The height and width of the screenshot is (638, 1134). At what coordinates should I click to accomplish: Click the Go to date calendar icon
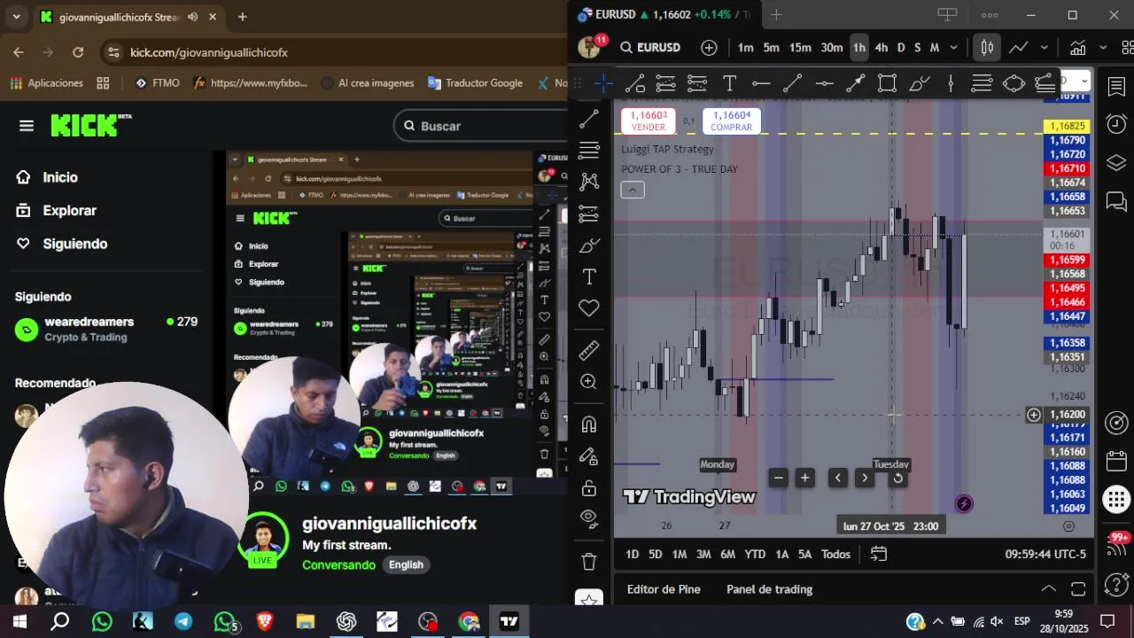[879, 554]
